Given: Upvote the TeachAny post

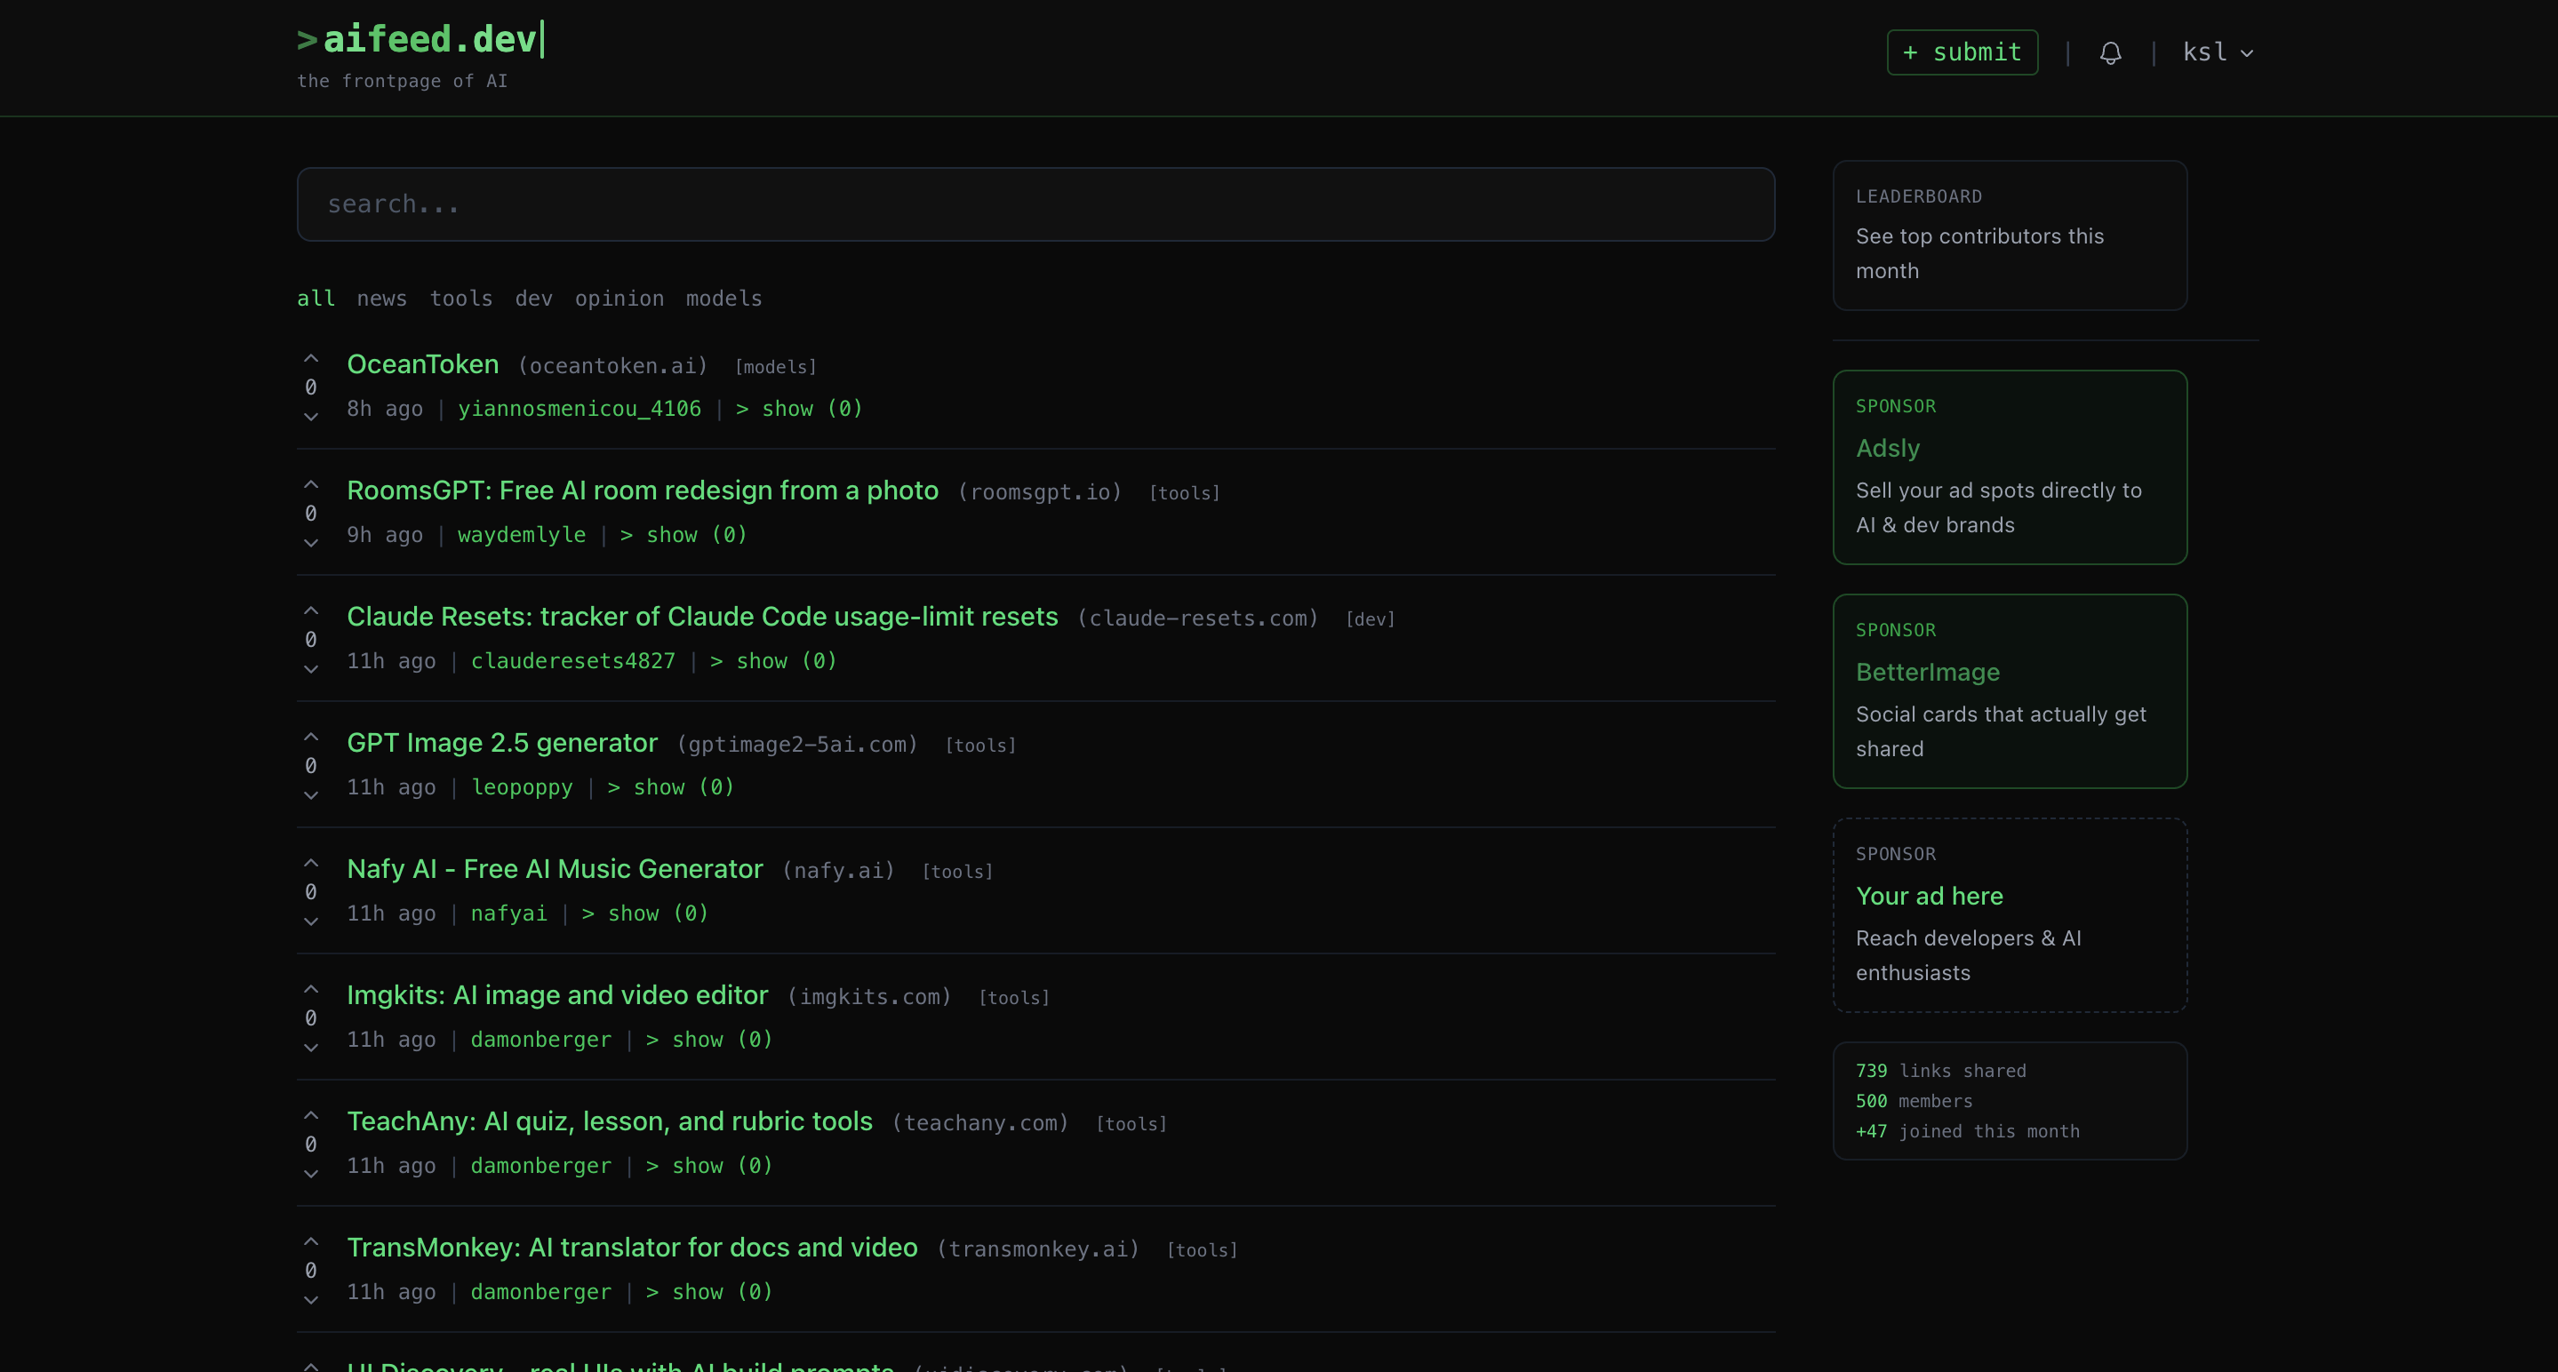Looking at the screenshot, I should 311,1115.
